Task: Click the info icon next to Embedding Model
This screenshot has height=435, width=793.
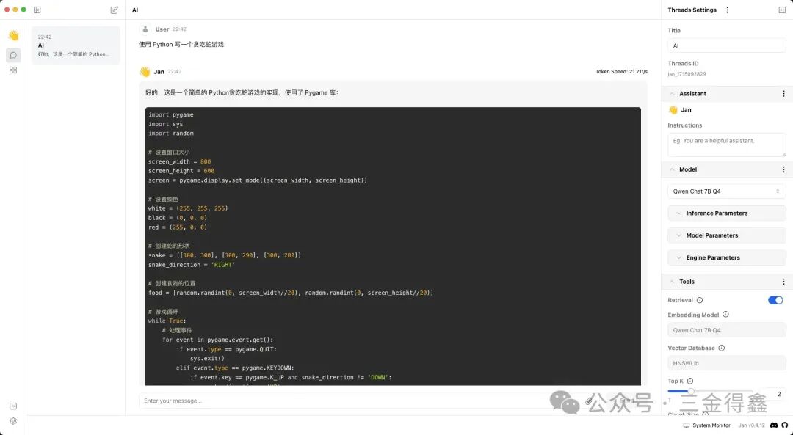Action: 725,314
